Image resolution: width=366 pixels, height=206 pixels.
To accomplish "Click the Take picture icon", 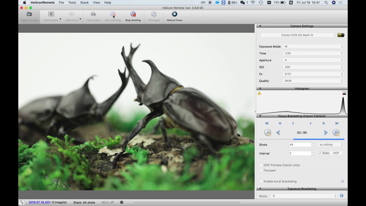I will point(93,14).
